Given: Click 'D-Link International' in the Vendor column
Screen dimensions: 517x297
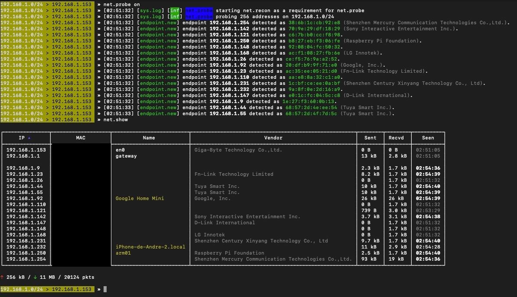Looking at the screenshot, I should coord(224,223).
